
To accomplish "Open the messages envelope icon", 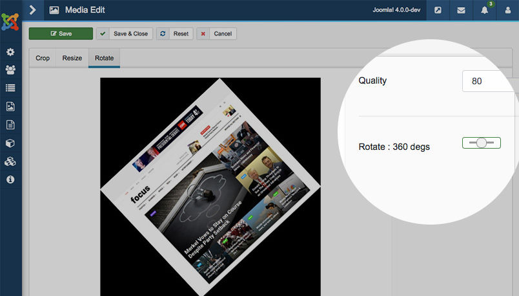I will click(461, 10).
